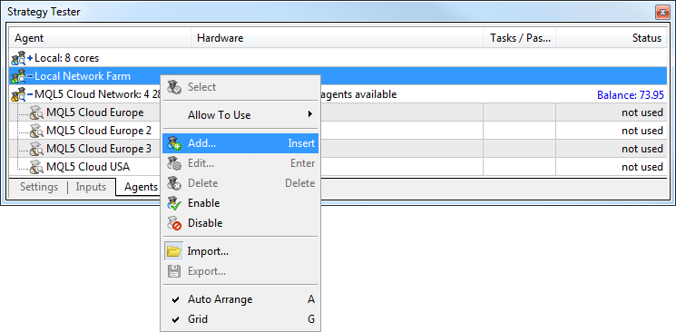This screenshot has width=676, height=332.
Task: Click 'not used' status of MQL5 Cloud Europe 3
Action: [x=642, y=149]
